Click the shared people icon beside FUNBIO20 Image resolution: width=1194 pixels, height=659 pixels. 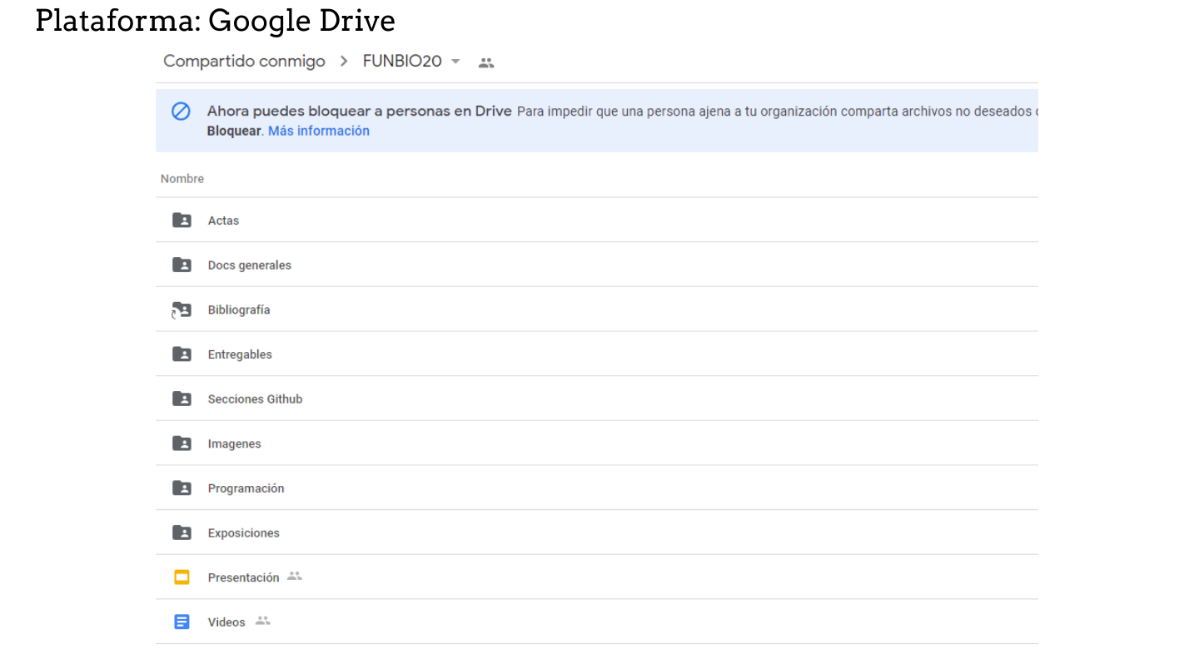(x=486, y=62)
